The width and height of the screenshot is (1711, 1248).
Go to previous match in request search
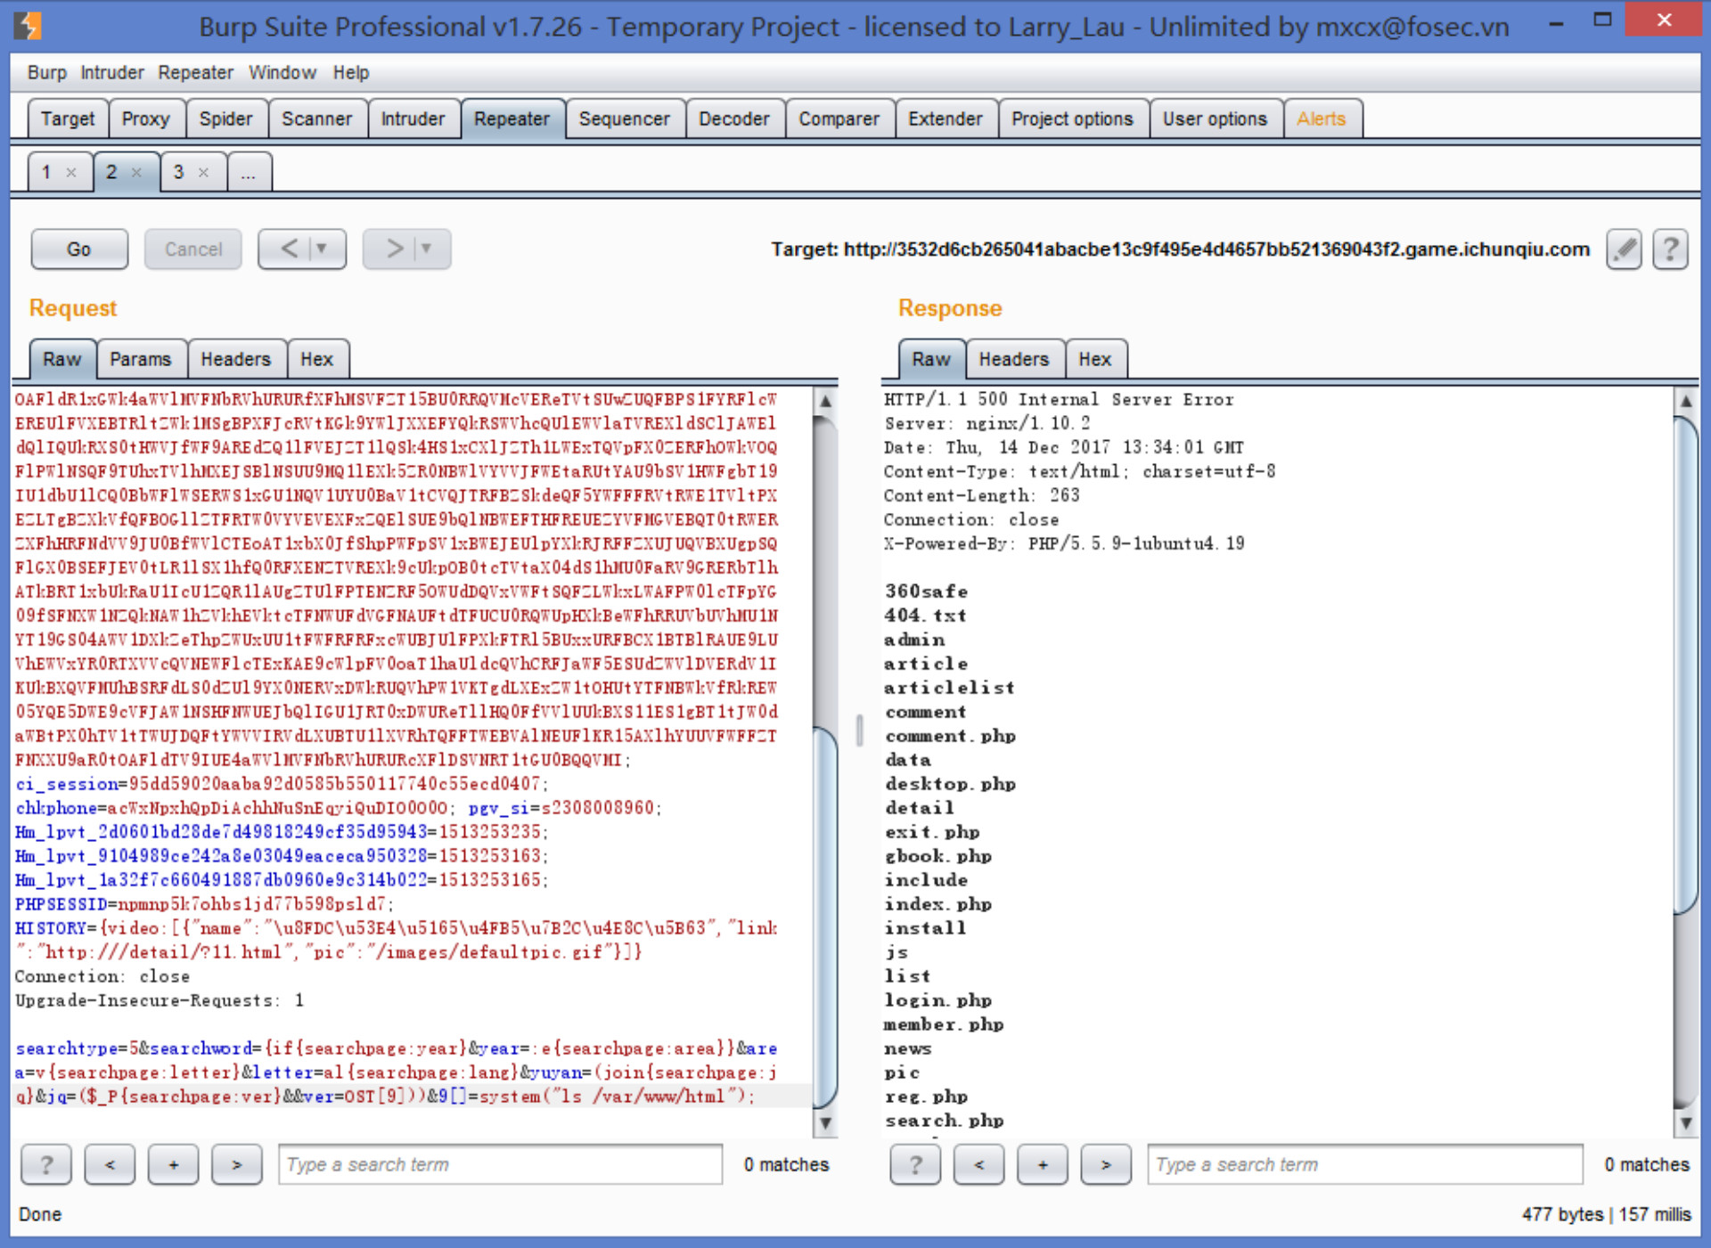point(110,1164)
